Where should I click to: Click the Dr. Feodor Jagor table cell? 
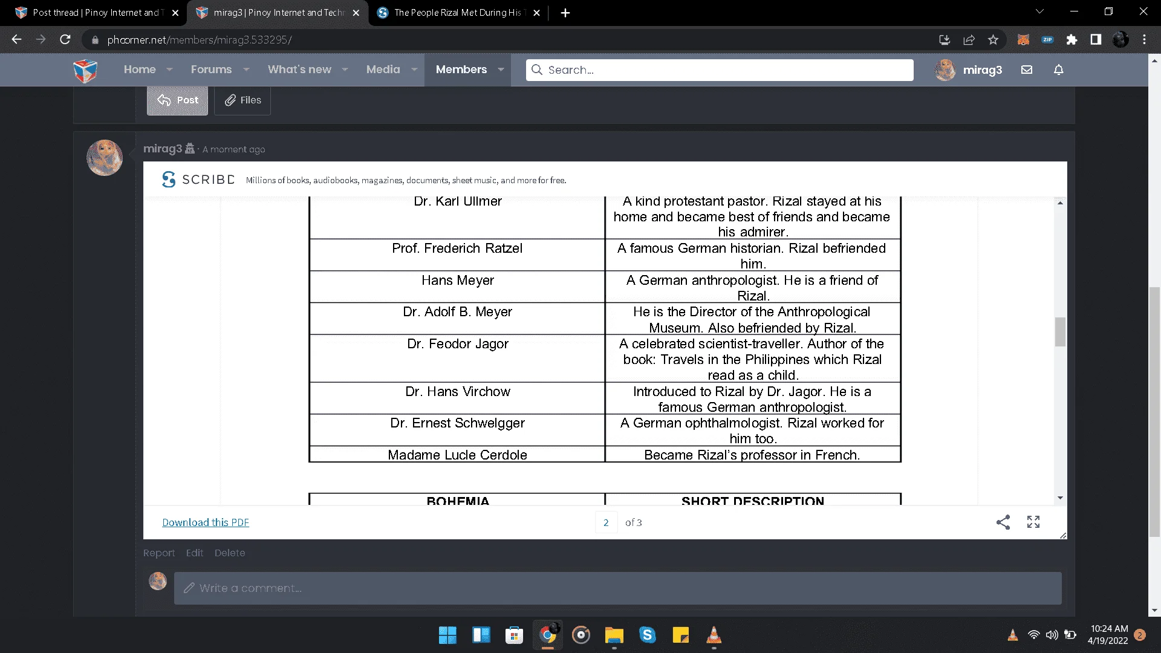point(457,359)
